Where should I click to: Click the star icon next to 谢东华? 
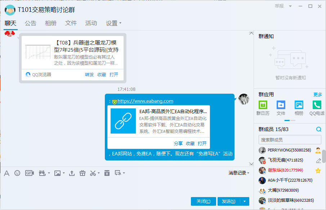pyautogui.click(x=318, y=171)
